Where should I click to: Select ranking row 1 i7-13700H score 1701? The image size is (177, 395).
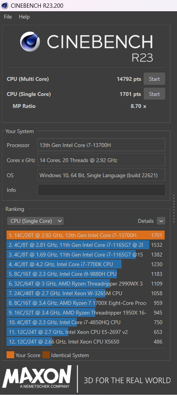[86, 235]
